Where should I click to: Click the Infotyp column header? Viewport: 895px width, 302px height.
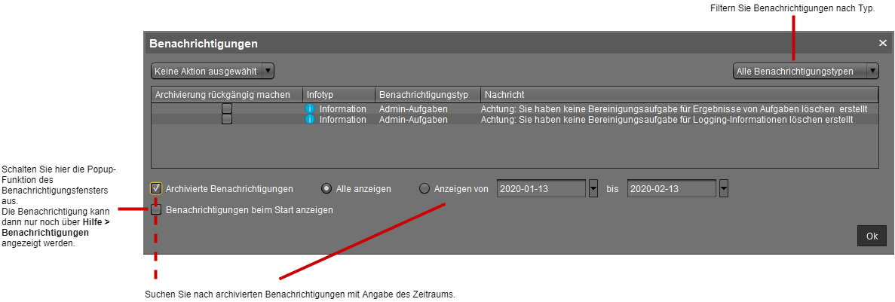coord(339,95)
